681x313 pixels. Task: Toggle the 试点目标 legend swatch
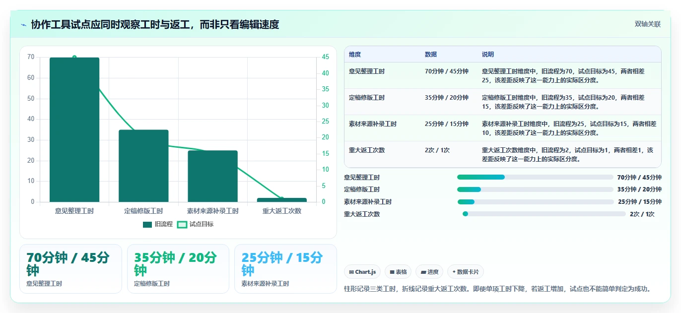[182, 225]
